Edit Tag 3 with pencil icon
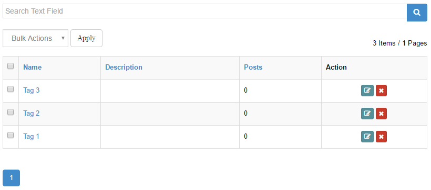431x190 pixels. [367, 91]
